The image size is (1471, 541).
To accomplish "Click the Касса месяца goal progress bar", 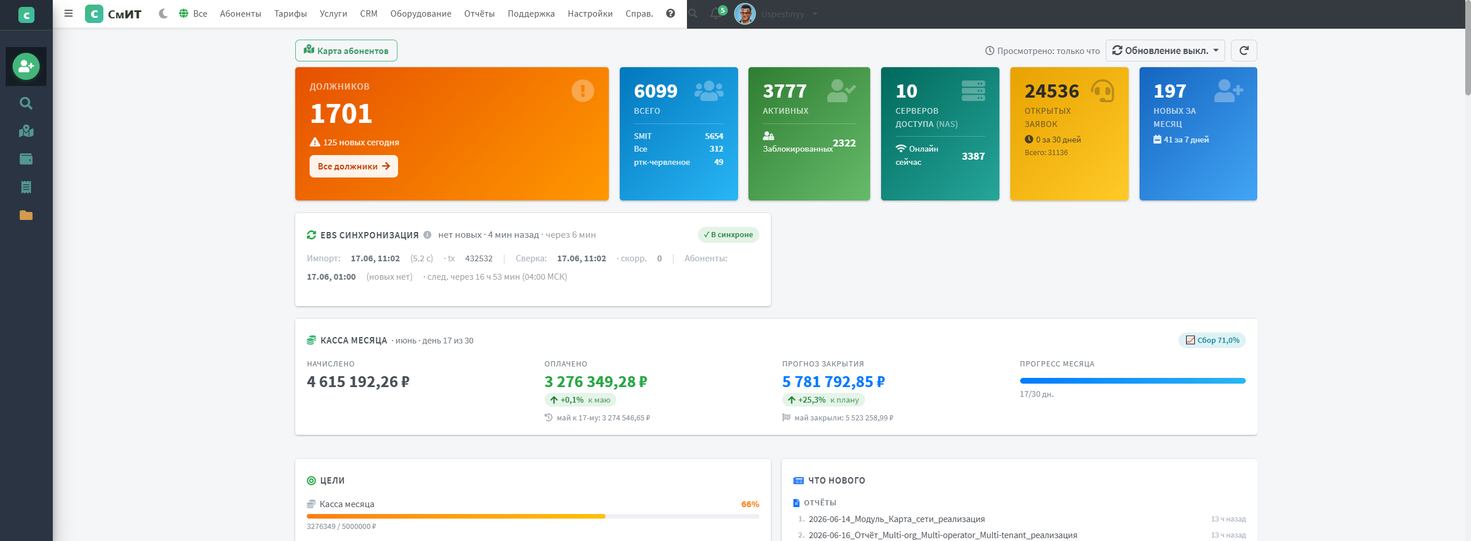I will pyautogui.click(x=533, y=516).
